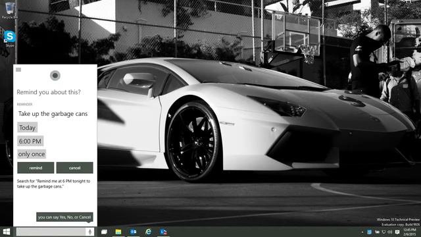Screen dimensions: 421x237
Task: Adjust volume via the speaker tray icon
Action: [x=390, y=232]
